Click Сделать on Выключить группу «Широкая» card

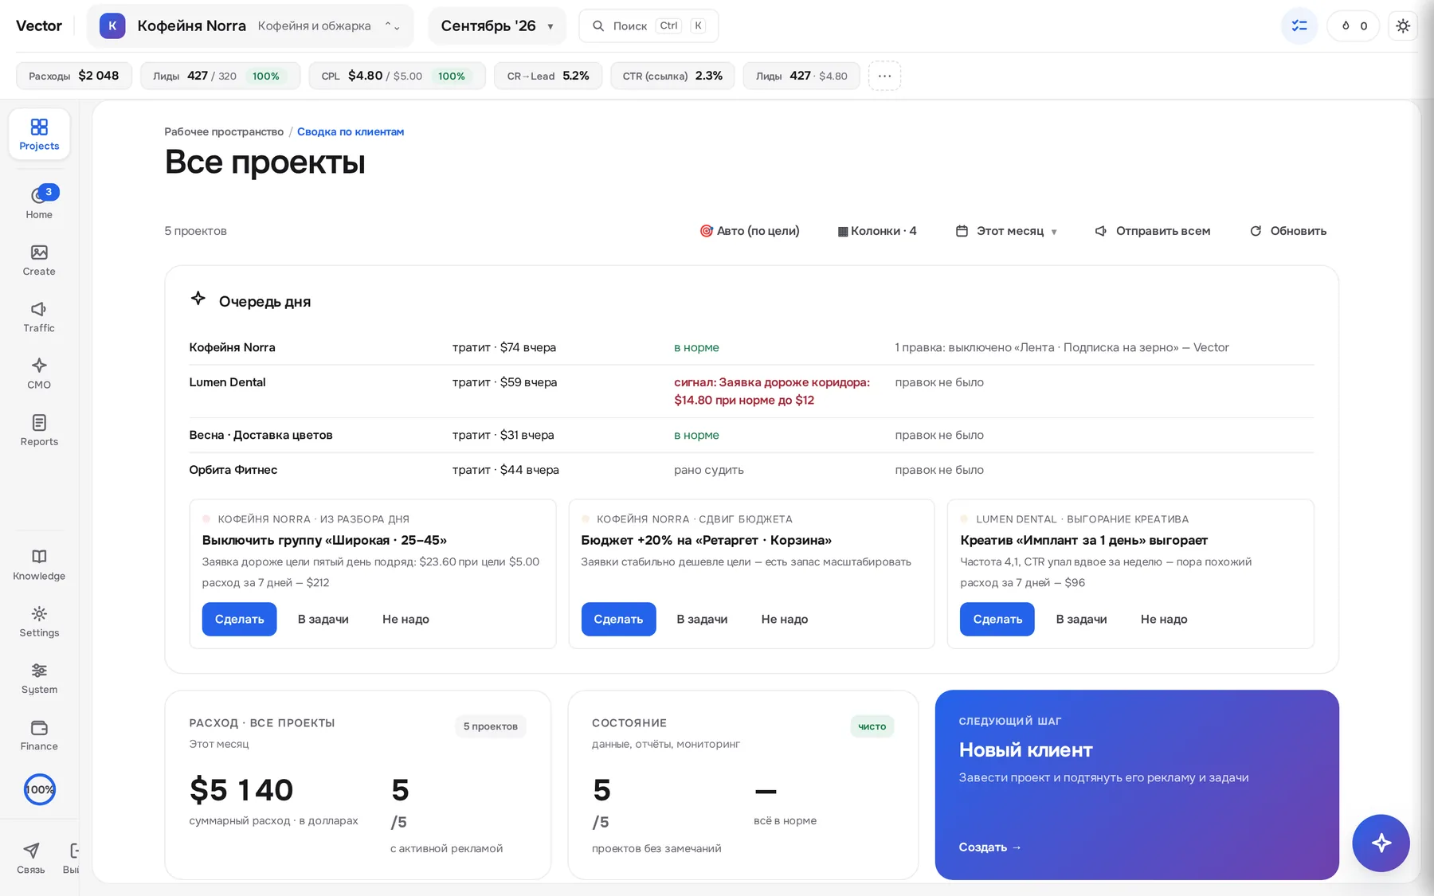click(x=239, y=619)
